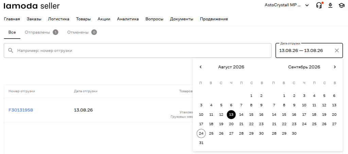Viewport: 348px width, 154px height.
Task: Pick 20 August 2026 date
Action: pyautogui.click(x=231, y=124)
